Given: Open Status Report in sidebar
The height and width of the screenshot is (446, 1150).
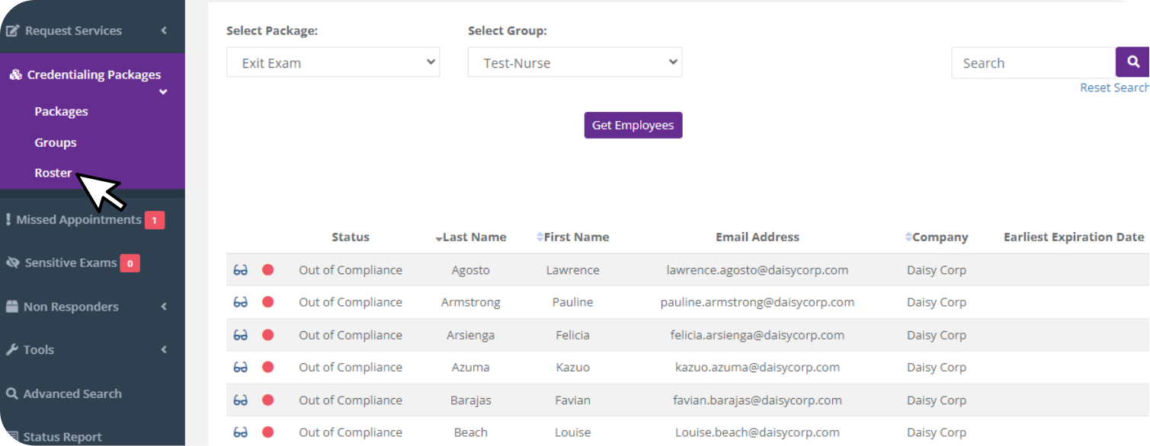Looking at the screenshot, I should (62, 438).
